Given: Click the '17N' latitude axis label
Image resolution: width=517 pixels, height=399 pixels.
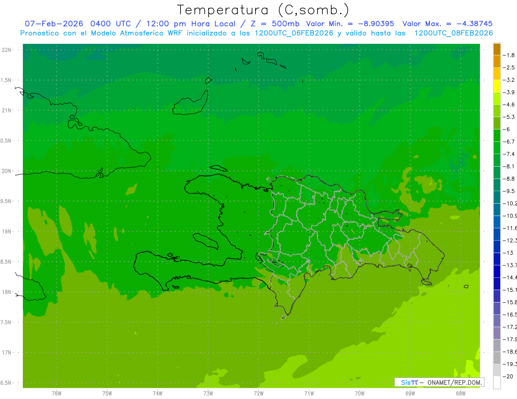Looking at the screenshot, I should 7,353.
